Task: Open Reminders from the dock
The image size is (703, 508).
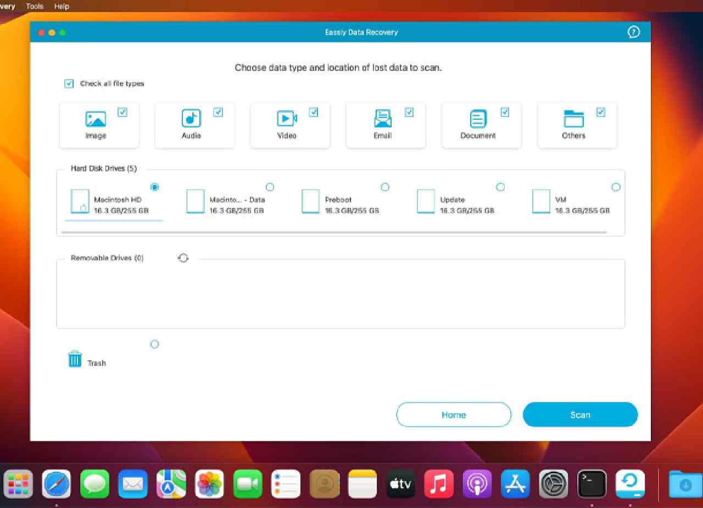Action: 286,484
